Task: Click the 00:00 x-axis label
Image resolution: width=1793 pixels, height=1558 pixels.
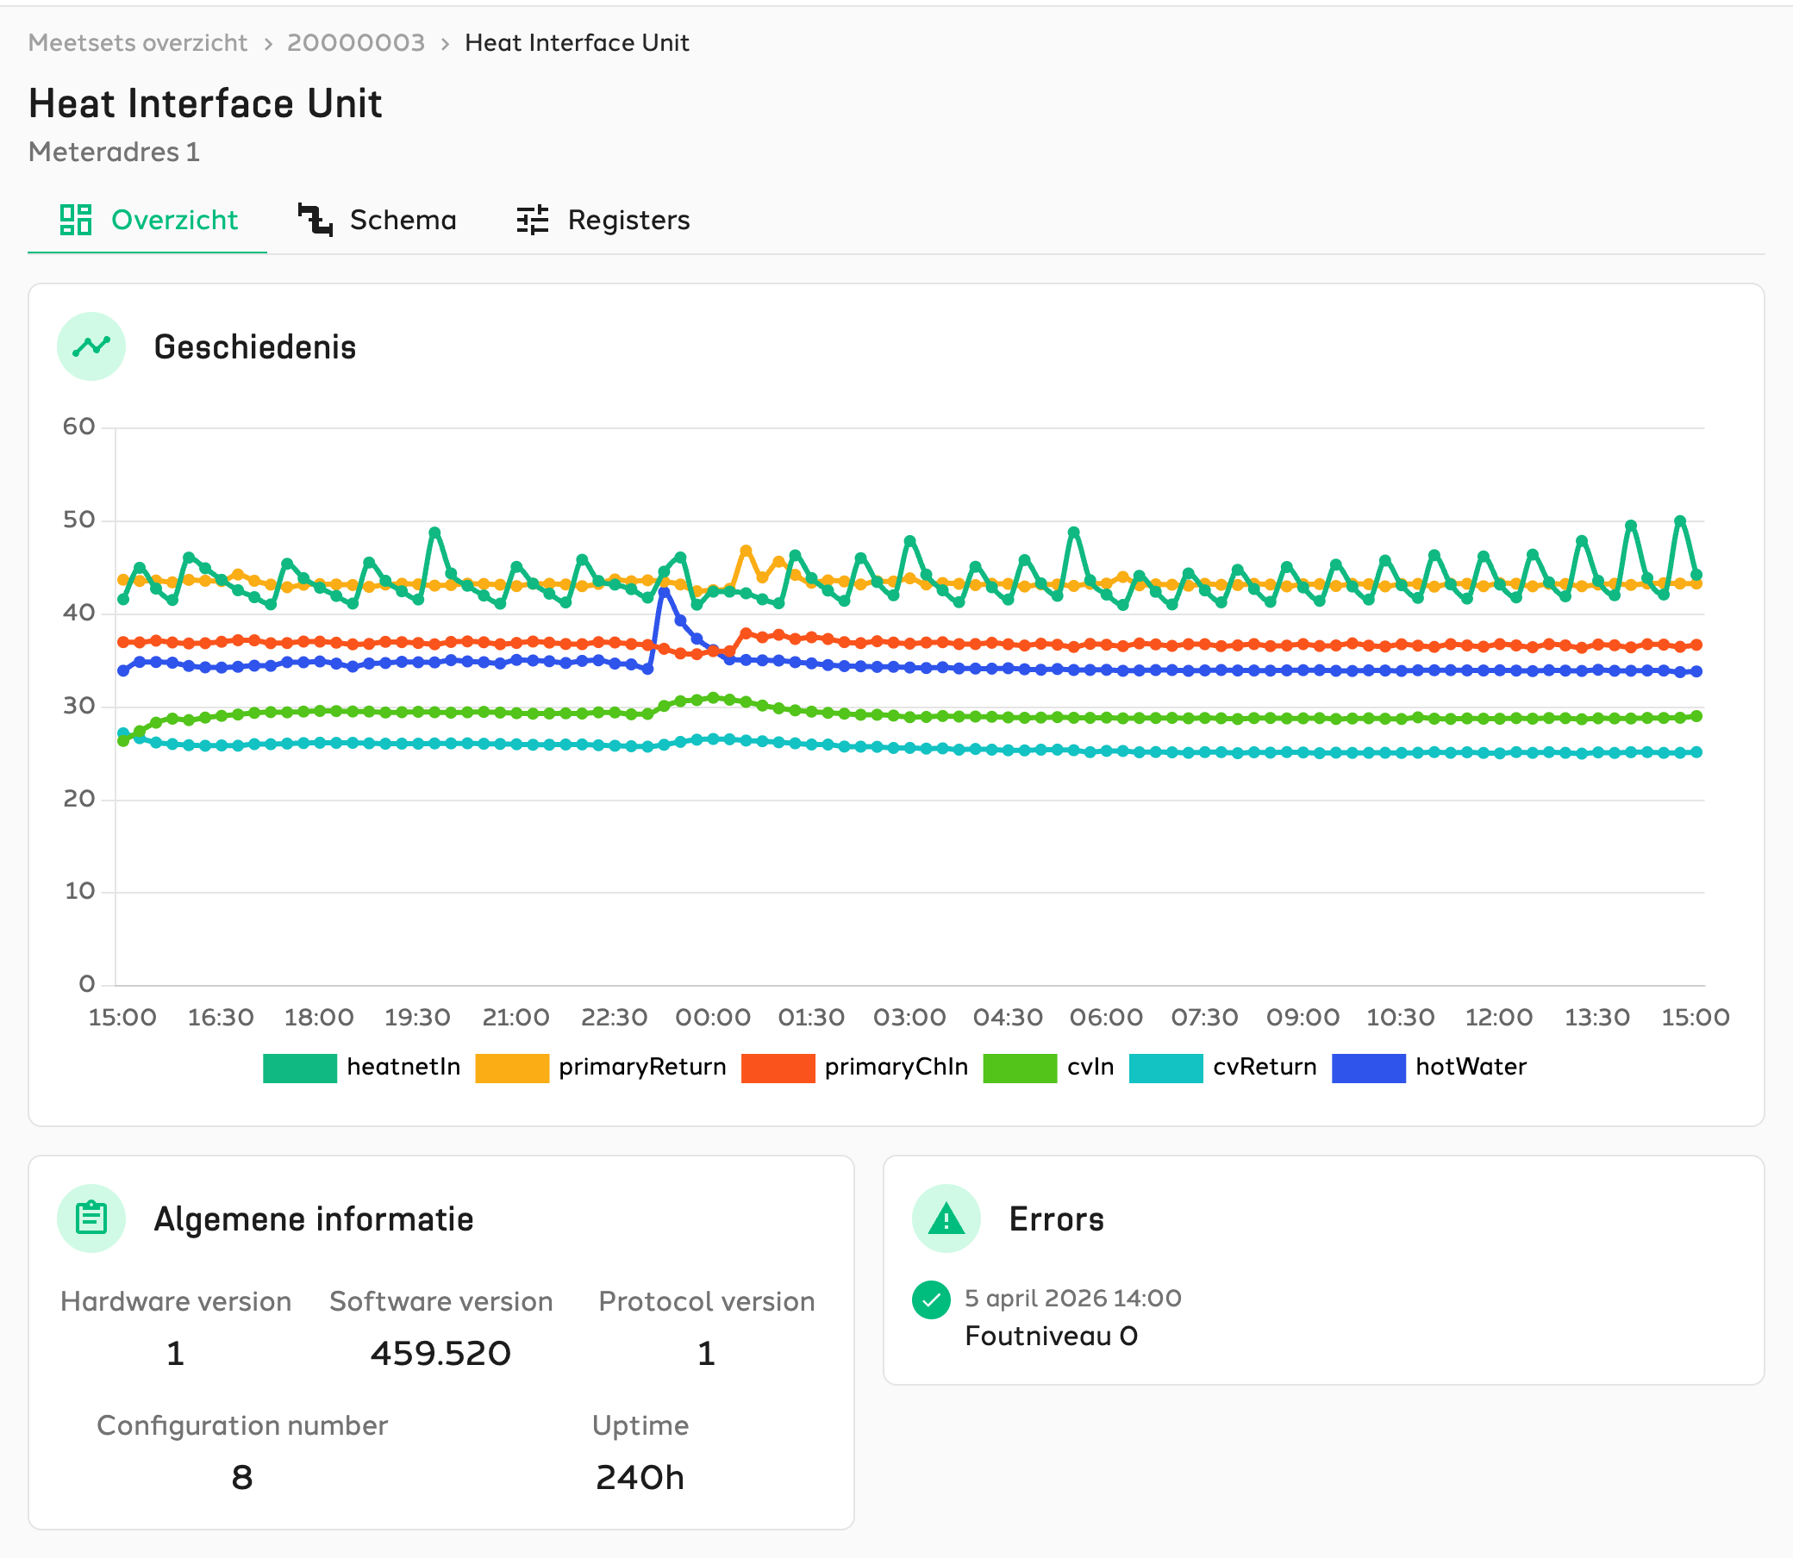Action: (713, 1017)
